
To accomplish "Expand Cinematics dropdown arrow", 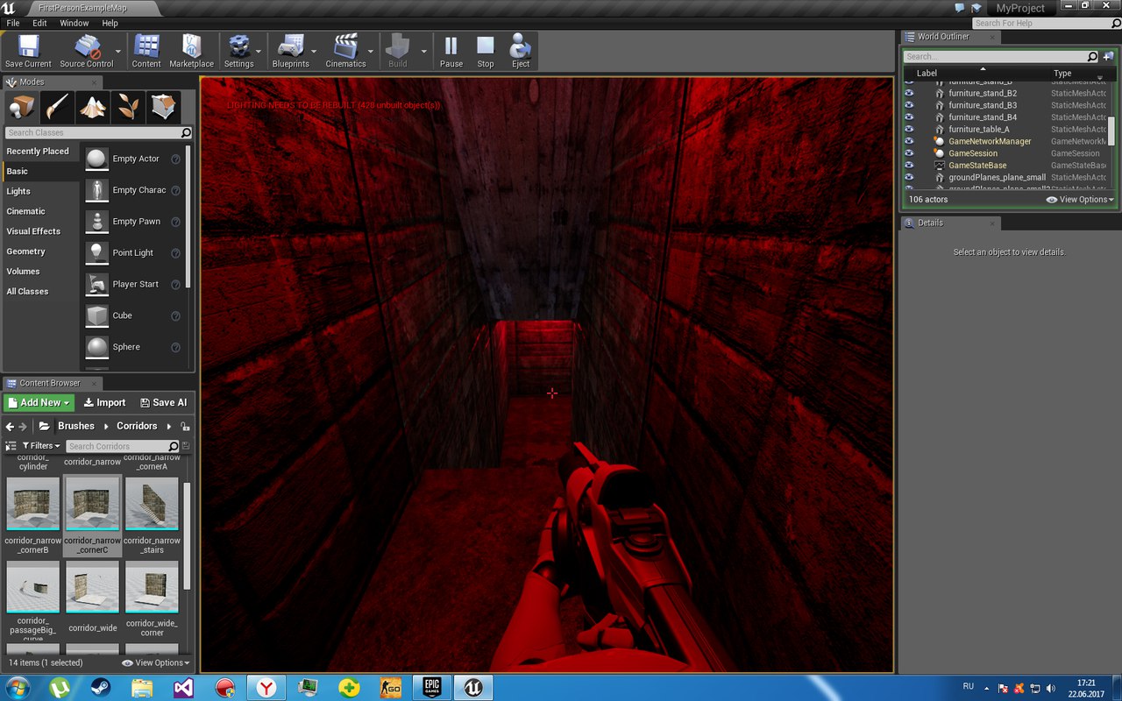I will point(371,52).
